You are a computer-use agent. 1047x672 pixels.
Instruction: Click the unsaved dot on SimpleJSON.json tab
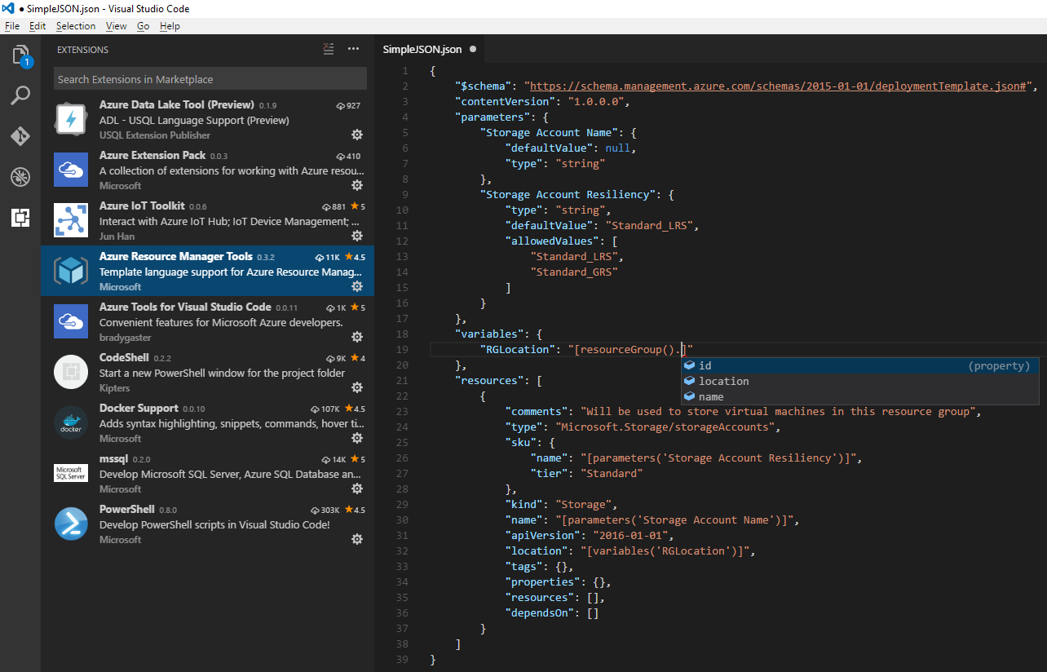pyautogui.click(x=473, y=49)
